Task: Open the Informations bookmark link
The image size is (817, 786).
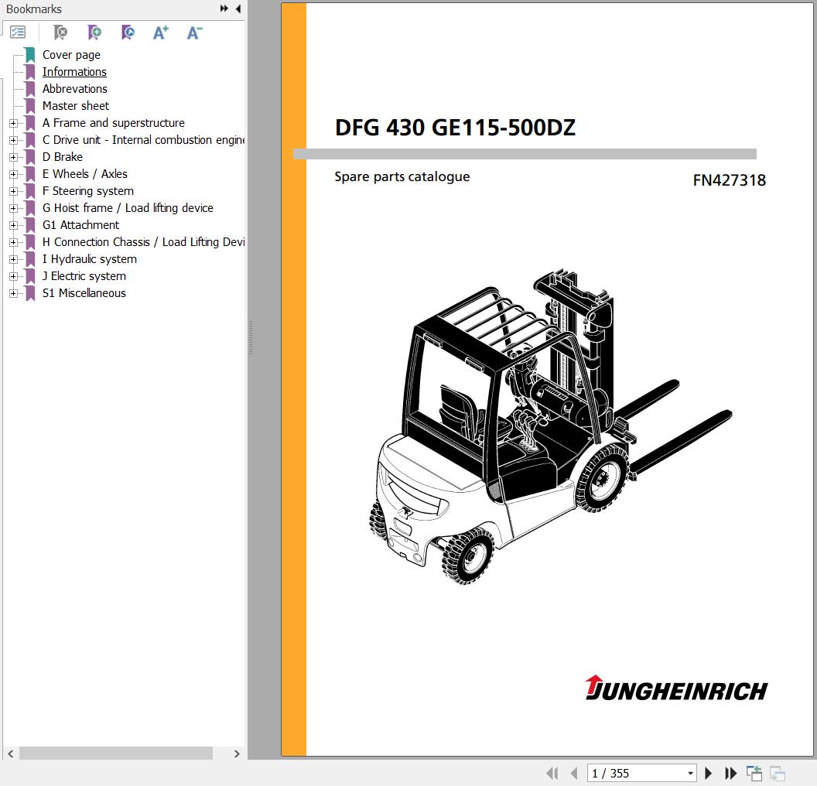Action: click(74, 72)
